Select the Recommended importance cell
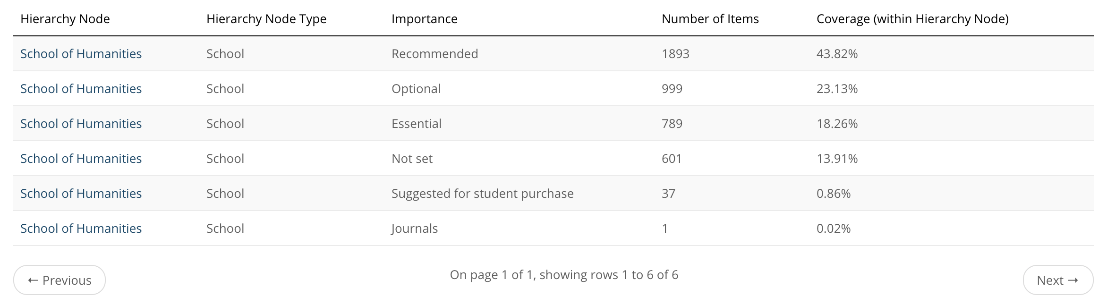 pyautogui.click(x=435, y=54)
